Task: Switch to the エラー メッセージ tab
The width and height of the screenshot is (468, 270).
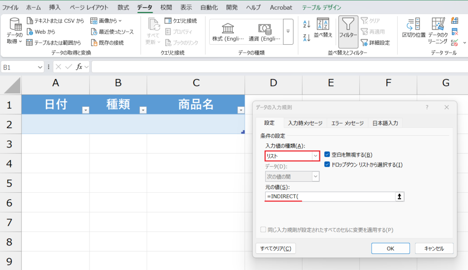Action: click(347, 123)
